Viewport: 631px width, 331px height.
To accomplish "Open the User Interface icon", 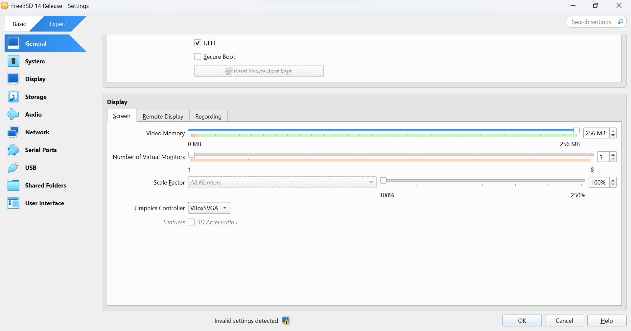I will 13,203.
